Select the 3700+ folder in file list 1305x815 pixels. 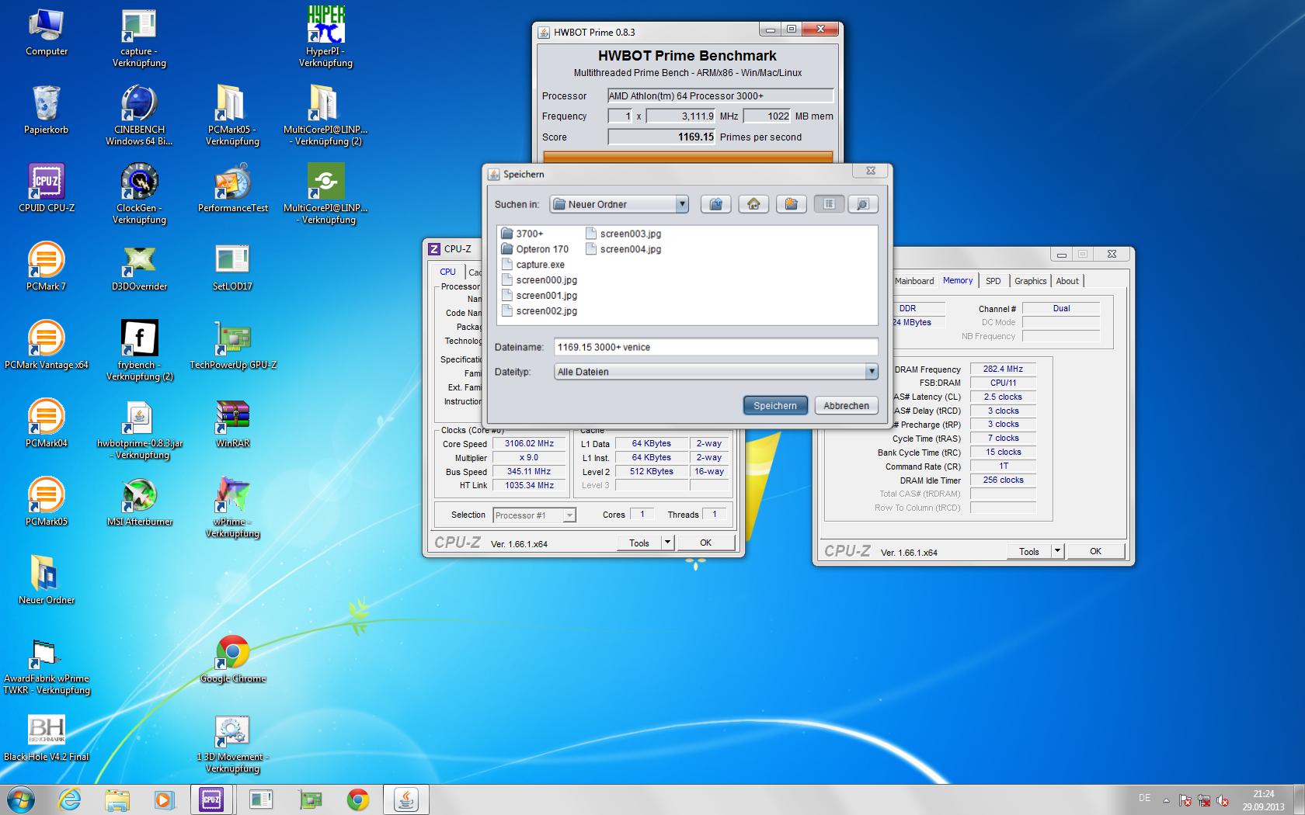(523, 234)
